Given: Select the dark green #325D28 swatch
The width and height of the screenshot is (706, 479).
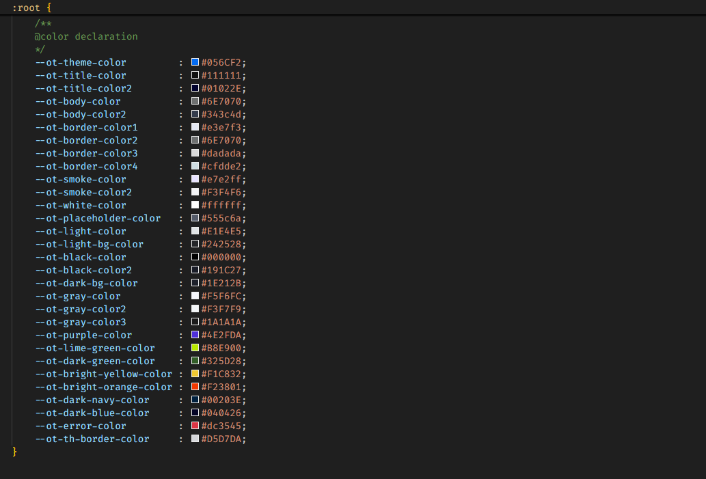Looking at the screenshot, I should 195,361.
